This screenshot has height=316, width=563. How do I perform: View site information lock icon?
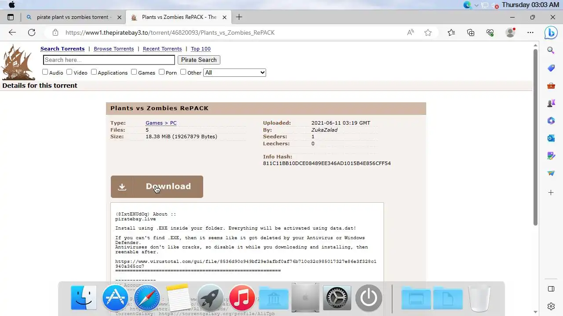[55, 32]
